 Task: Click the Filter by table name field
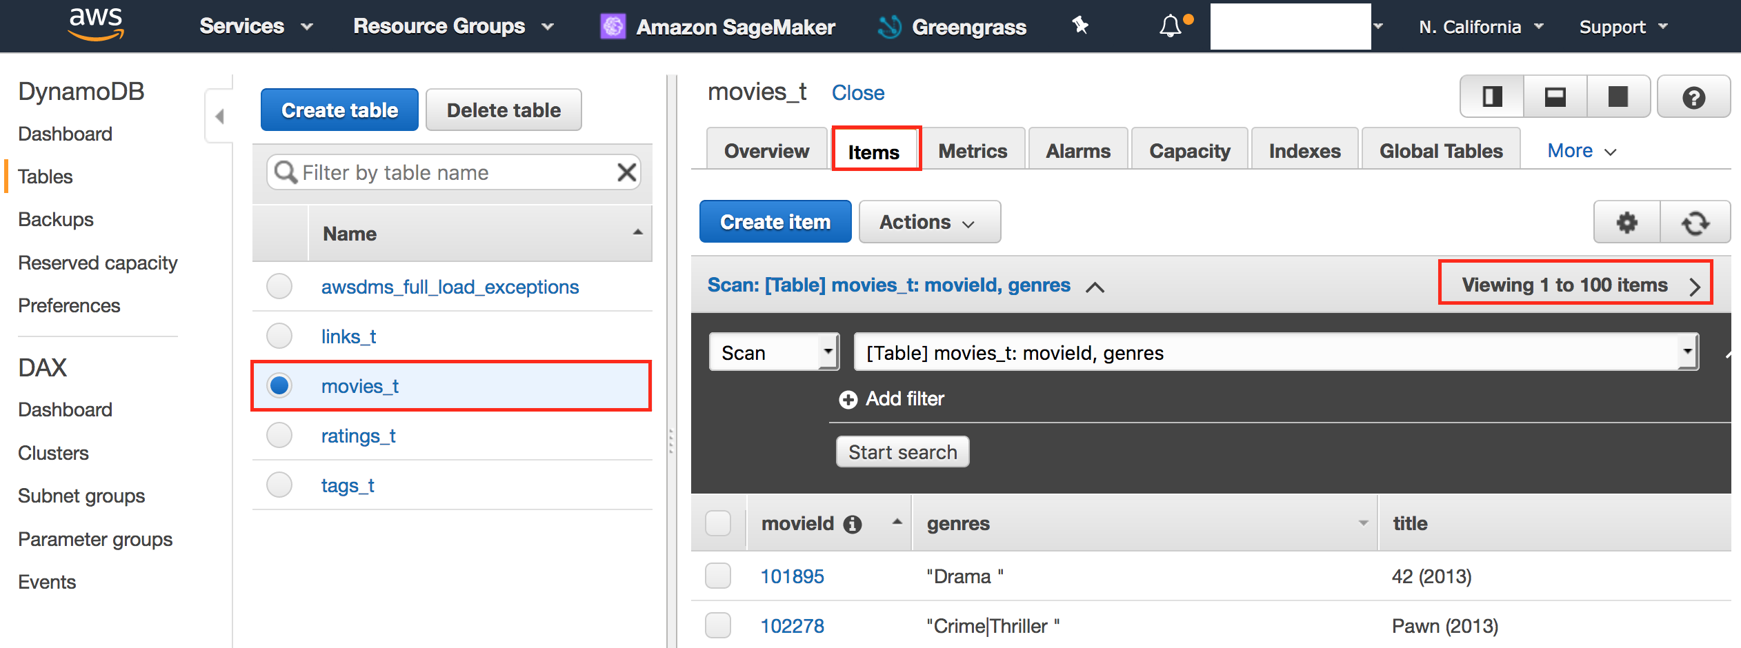pos(453,172)
